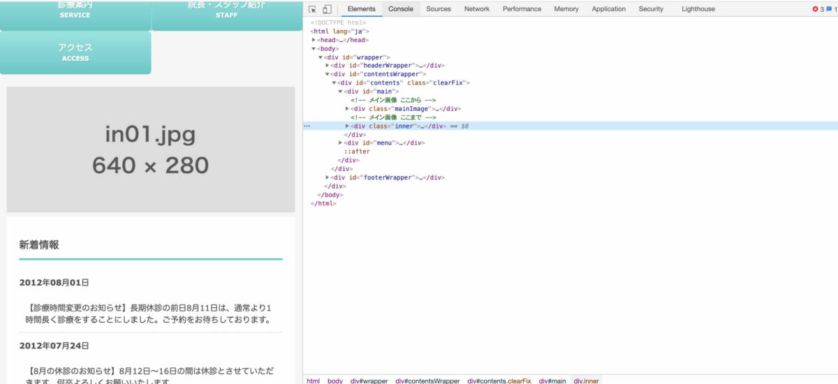The height and width of the screenshot is (384, 838).
Task: Click the in01.jpg placeholder image
Action: pos(151,149)
